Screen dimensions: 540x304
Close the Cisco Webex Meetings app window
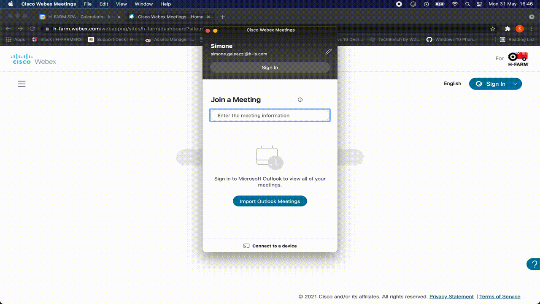pyautogui.click(x=208, y=30)
